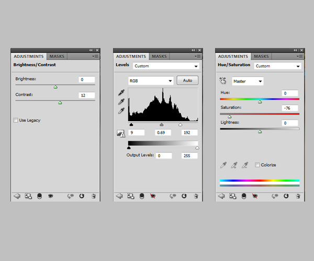Click the Contrast value field showing 12
This screenshot has height=261, width=314.
[x=87, y=95]
